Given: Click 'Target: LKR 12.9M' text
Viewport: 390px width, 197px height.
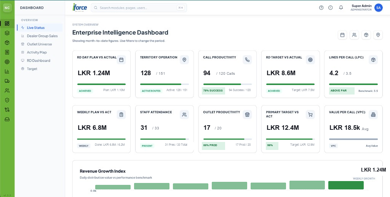Looking at the screenshot, I should [x=302, y=145].
